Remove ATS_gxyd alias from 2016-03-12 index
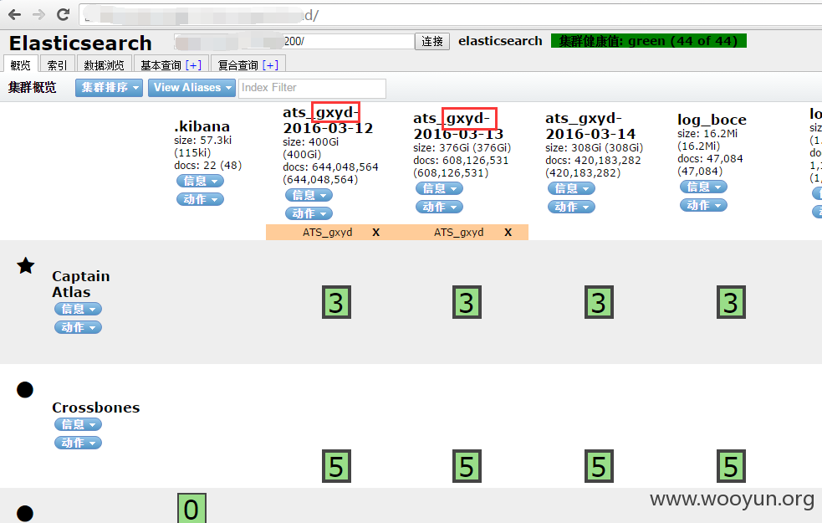This screenshot has height=523, width=822. (375, 233)
